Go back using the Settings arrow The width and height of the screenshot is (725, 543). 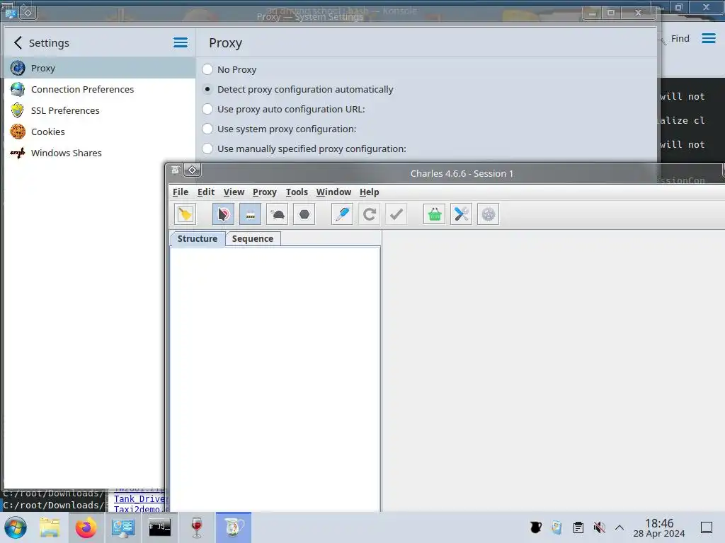[x=18, y=43]
